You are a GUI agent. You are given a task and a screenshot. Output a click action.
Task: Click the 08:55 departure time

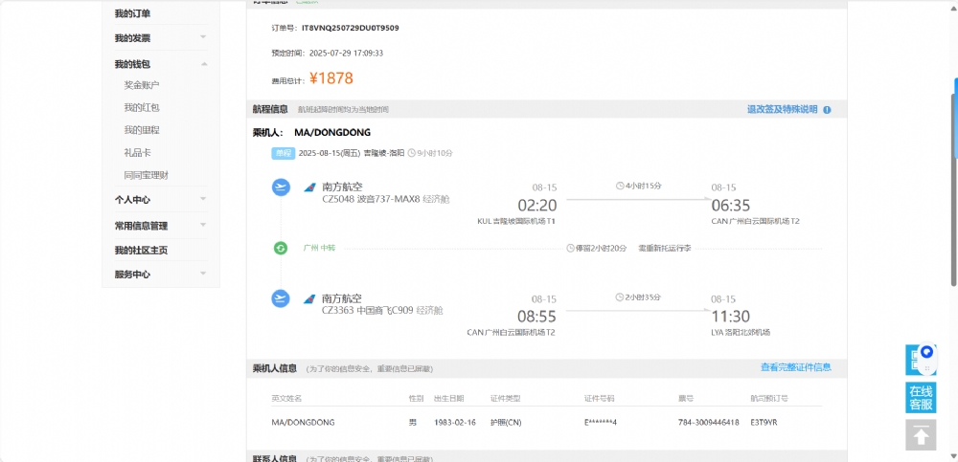coord(537,317)
